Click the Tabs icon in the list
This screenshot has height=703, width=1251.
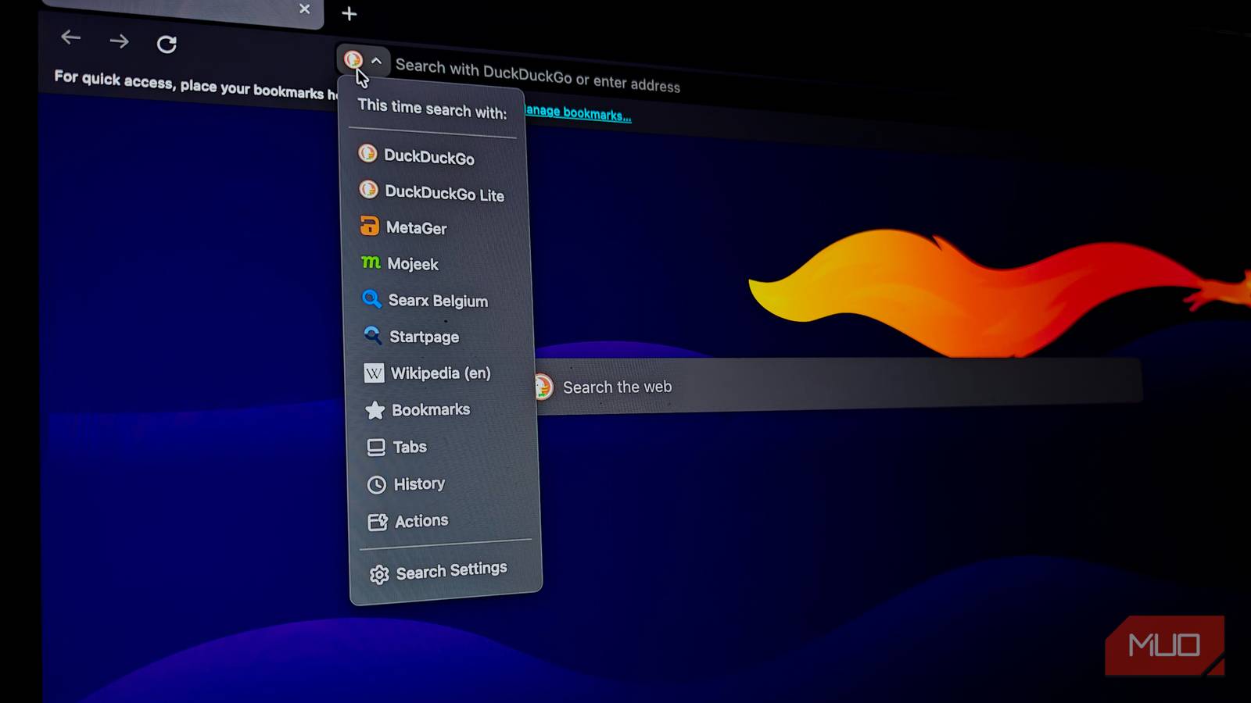[376, 447]
